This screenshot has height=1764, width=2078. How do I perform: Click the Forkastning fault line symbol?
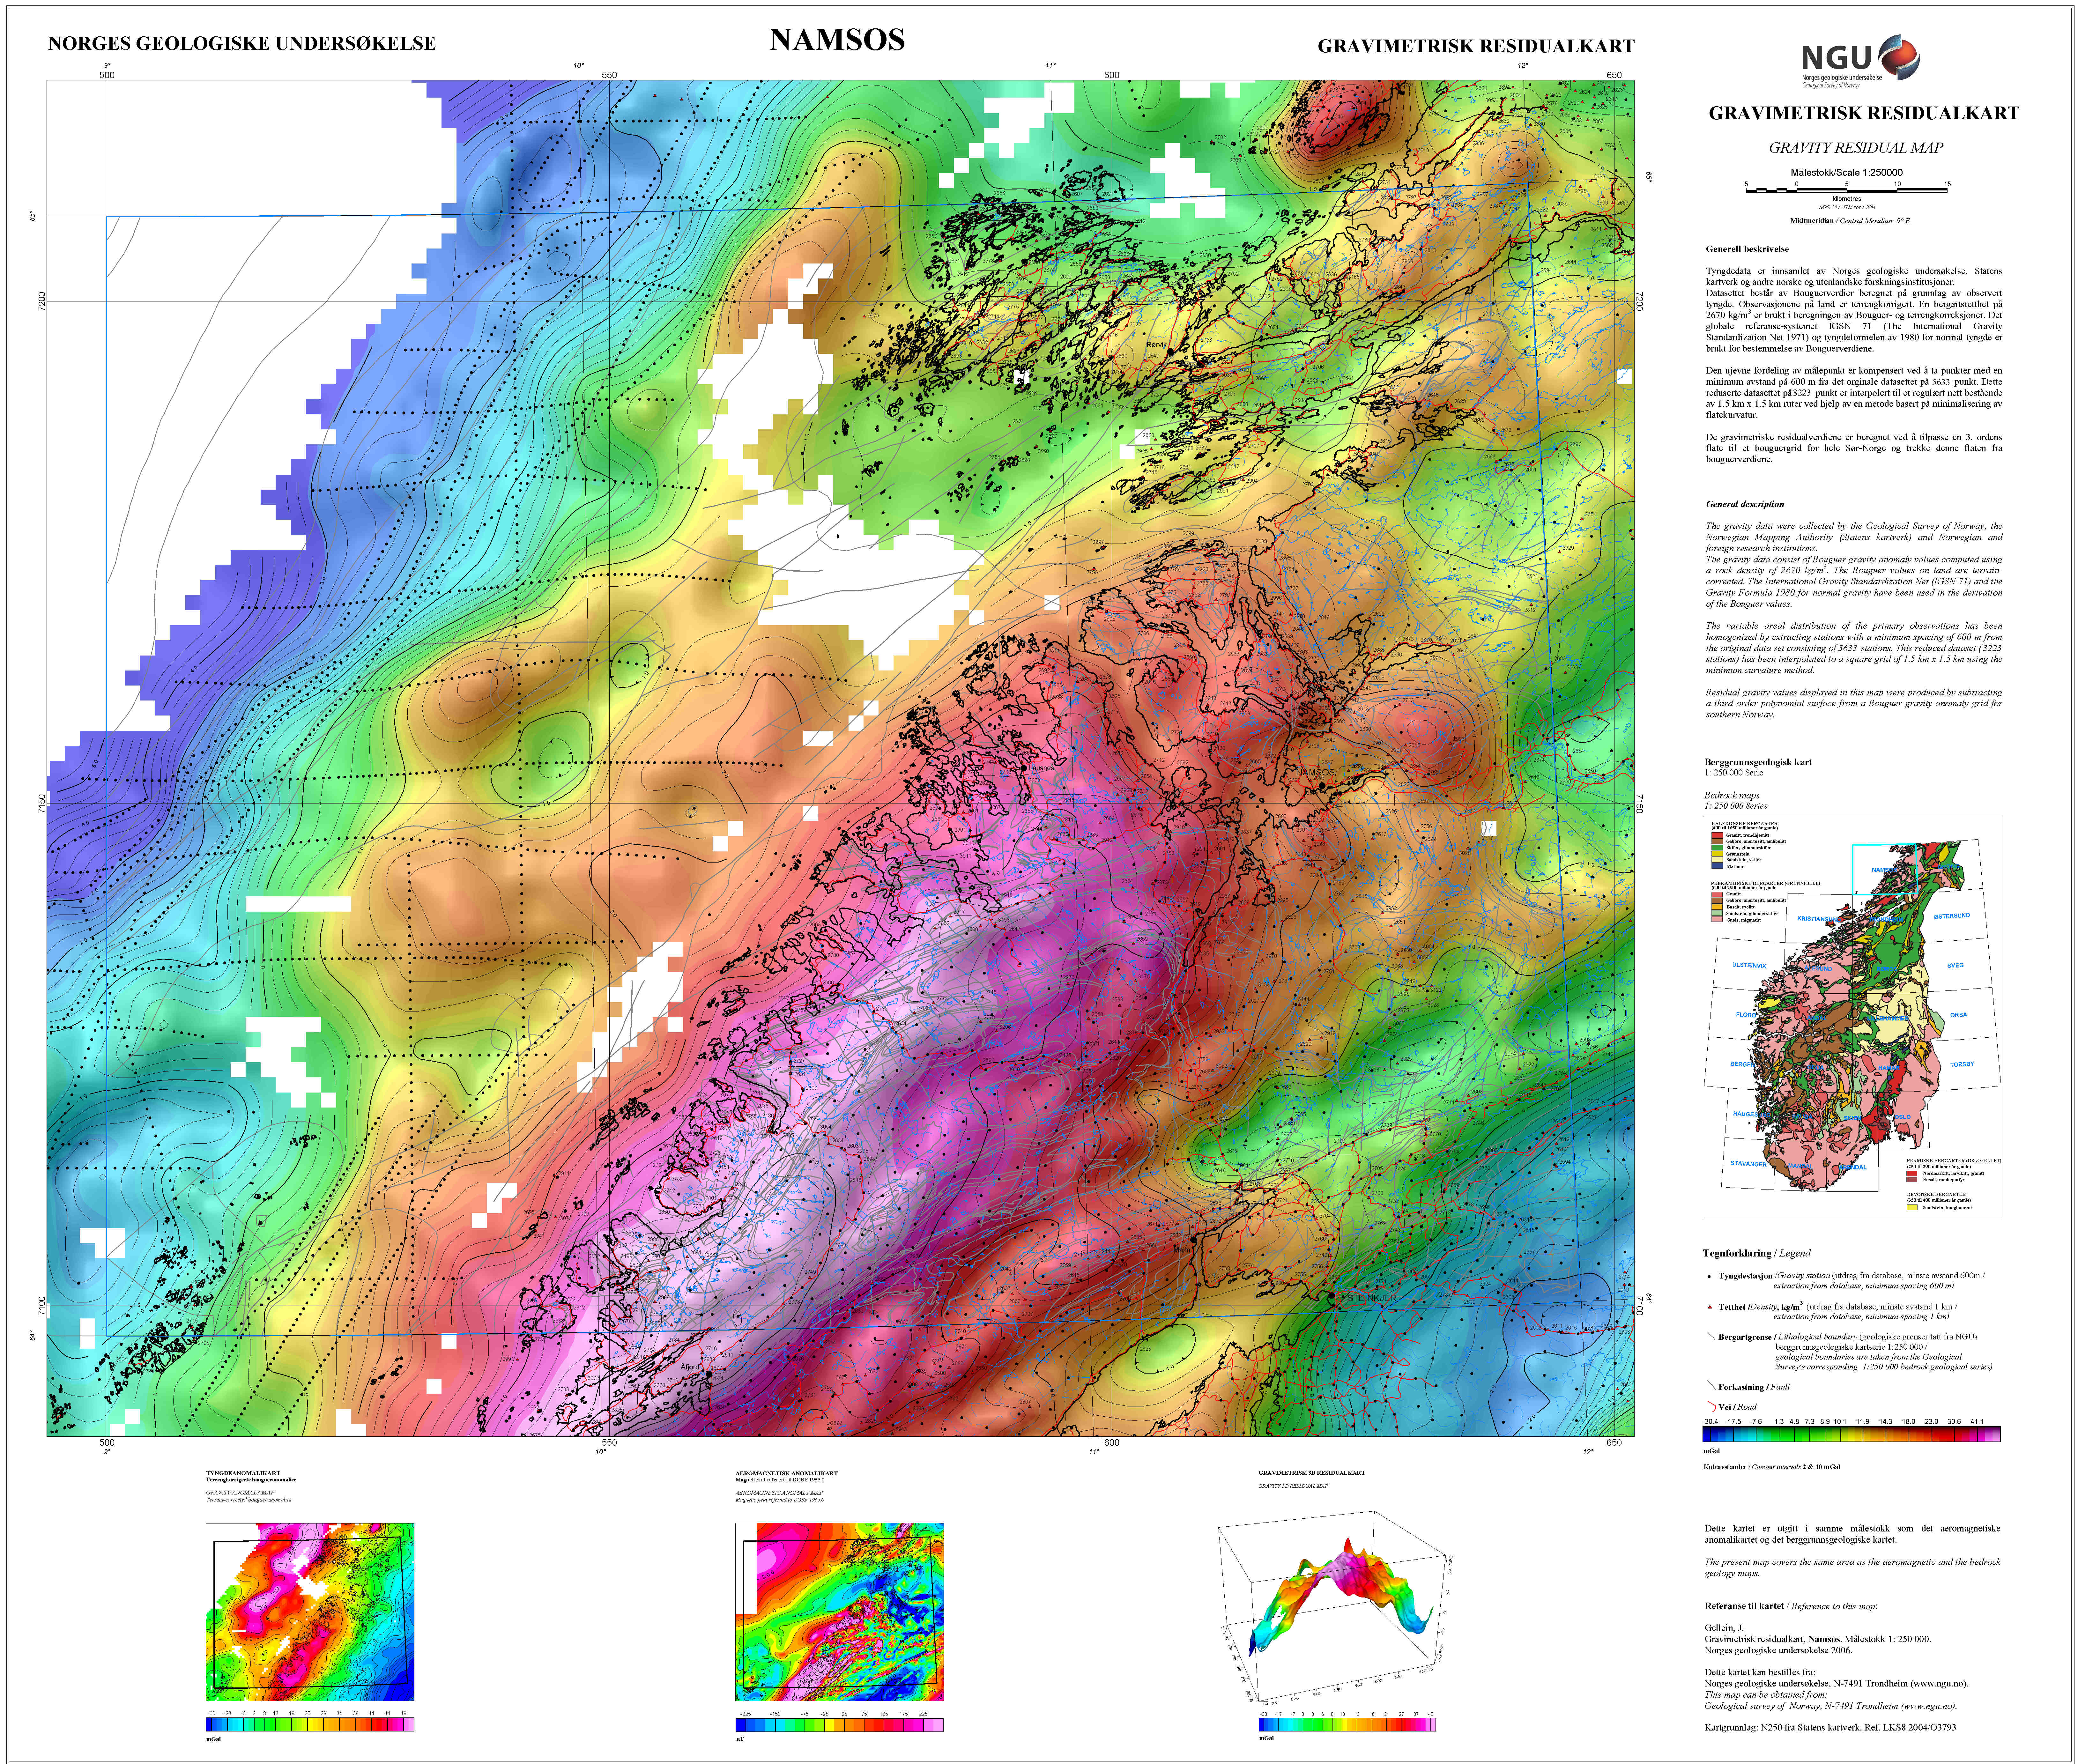click(x=1712, y=1385)
